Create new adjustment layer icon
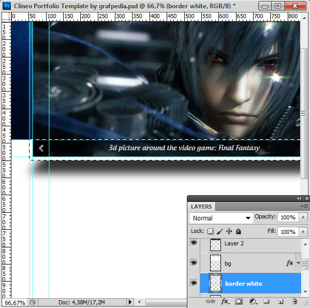Viewport: 310px width, 308px height. click(x=253, y=301)
